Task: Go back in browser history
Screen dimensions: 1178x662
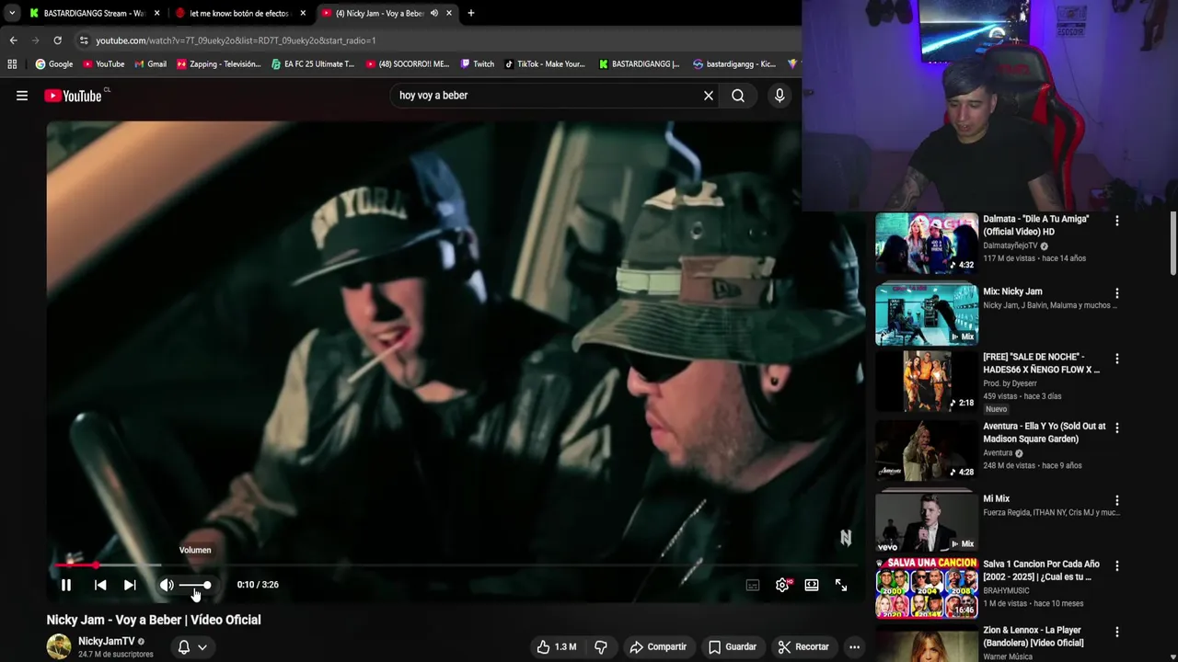Action: coord(13,40)
